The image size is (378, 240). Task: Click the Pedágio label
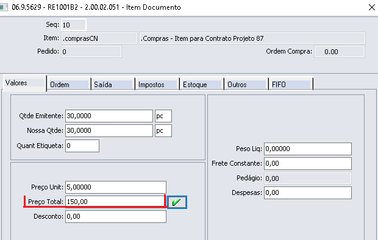pyautogui.click(x=249, y=178)
